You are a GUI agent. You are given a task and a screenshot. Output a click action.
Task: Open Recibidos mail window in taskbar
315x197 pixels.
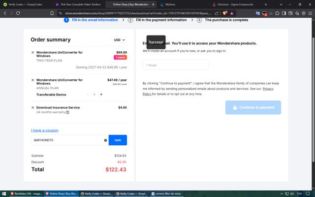(26, 194)
